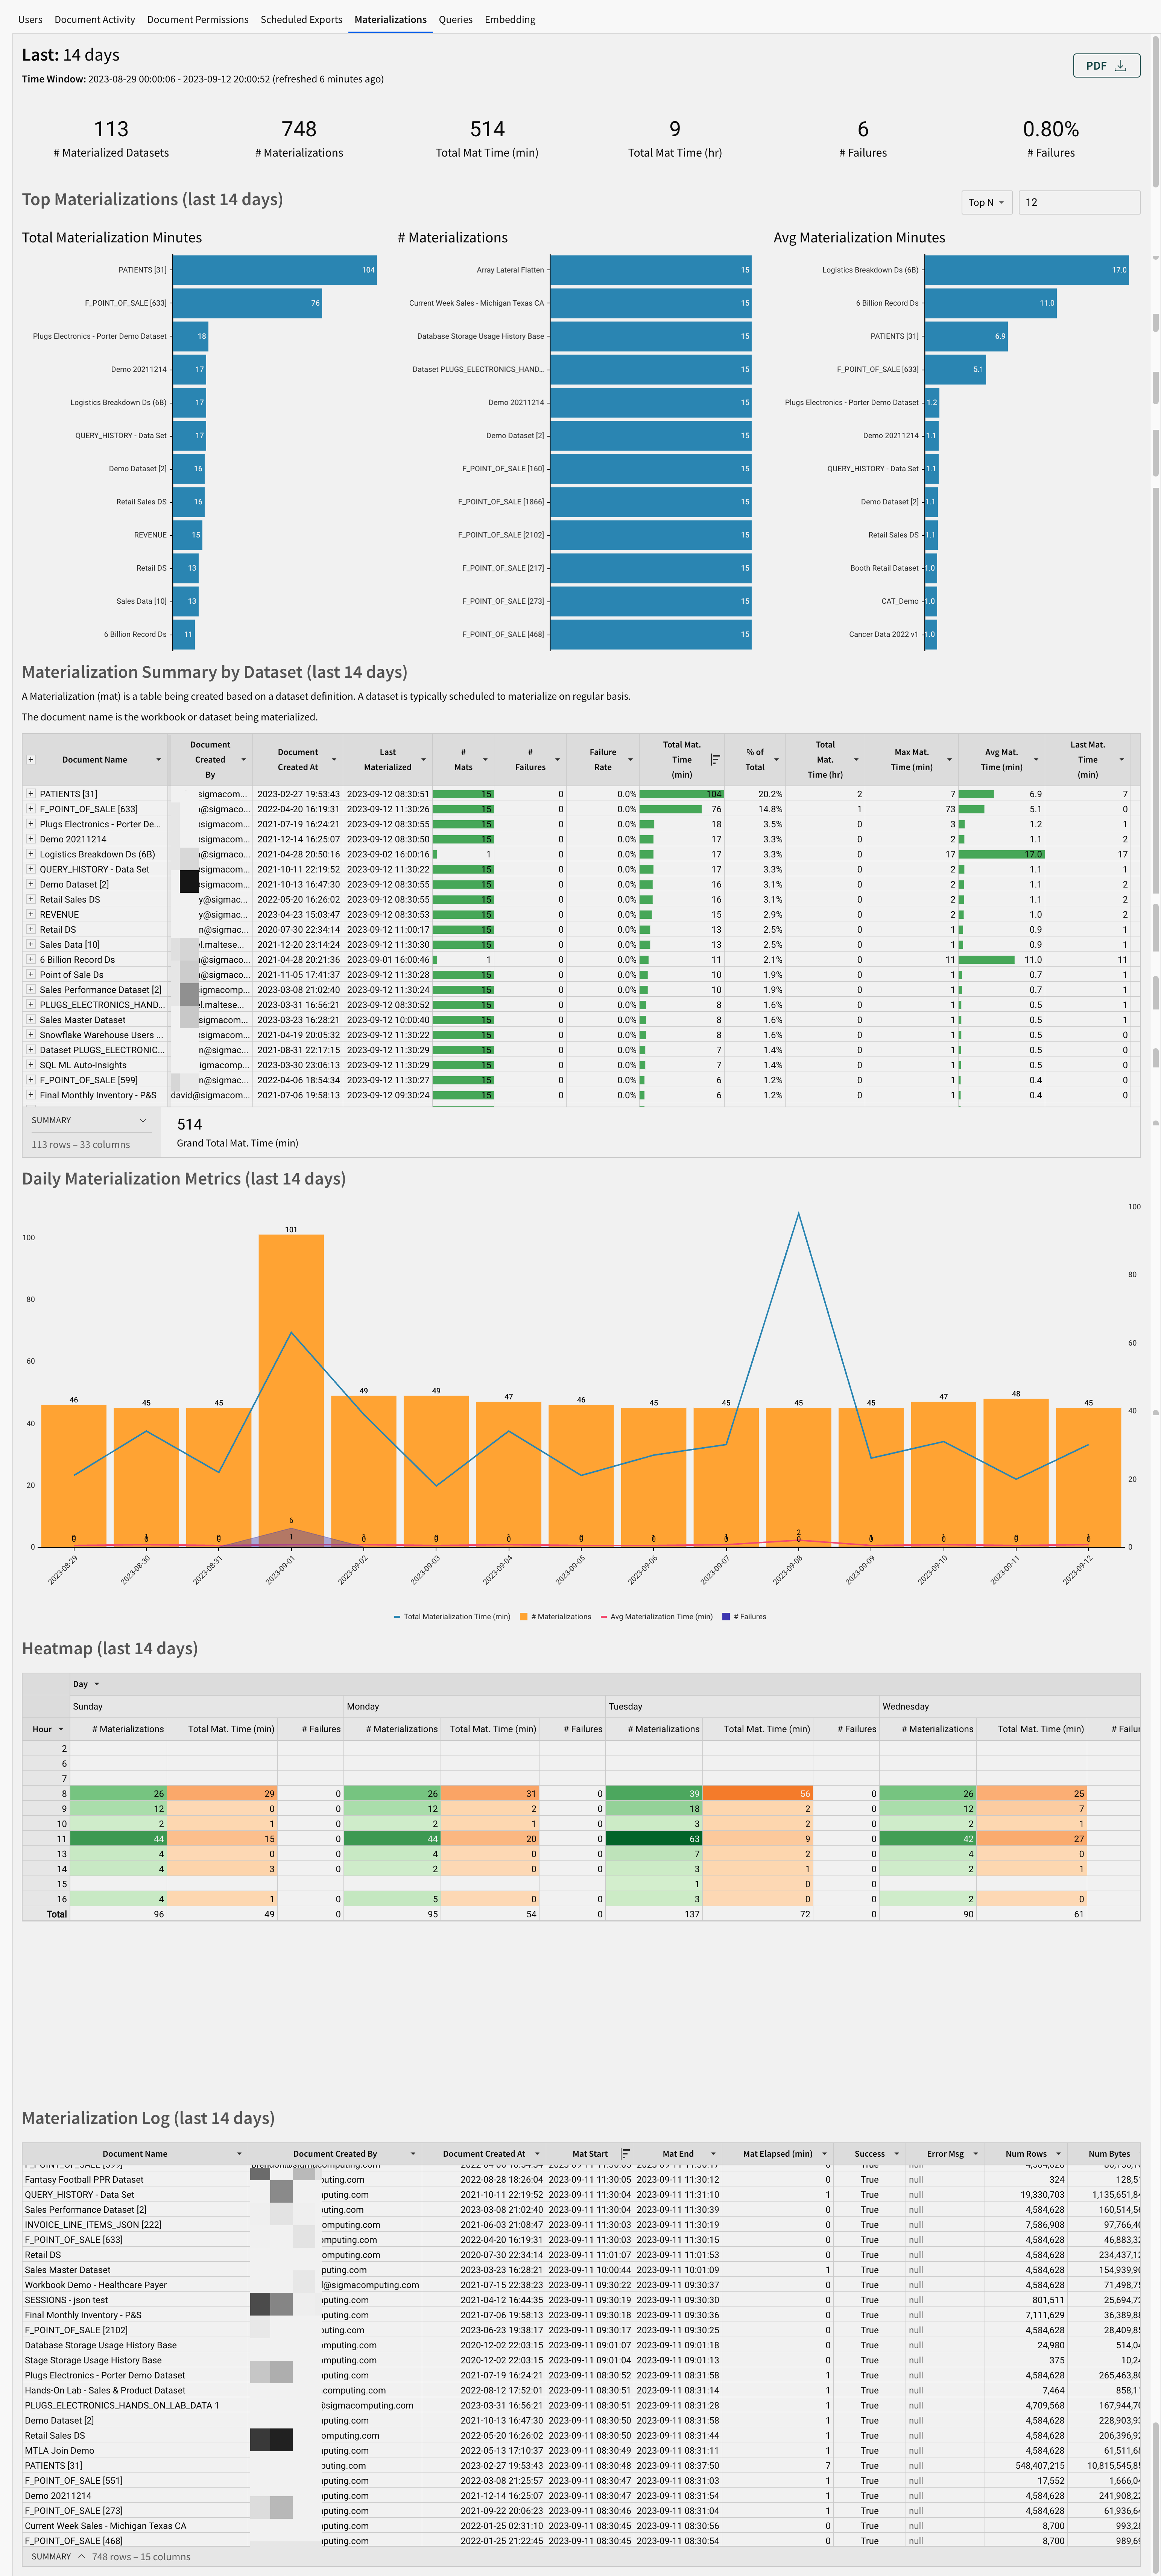The image size is (1161, 2576).
Task: Open Document Created By menu in Materialization Log
Action: pyautogui.click(x=413, y=2154)
